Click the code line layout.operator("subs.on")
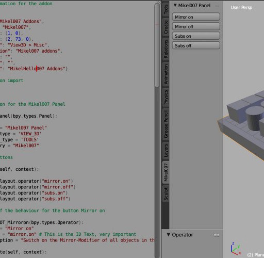This screenshot has width=264, height=258. pyautogui.click(x=34, y=193)
